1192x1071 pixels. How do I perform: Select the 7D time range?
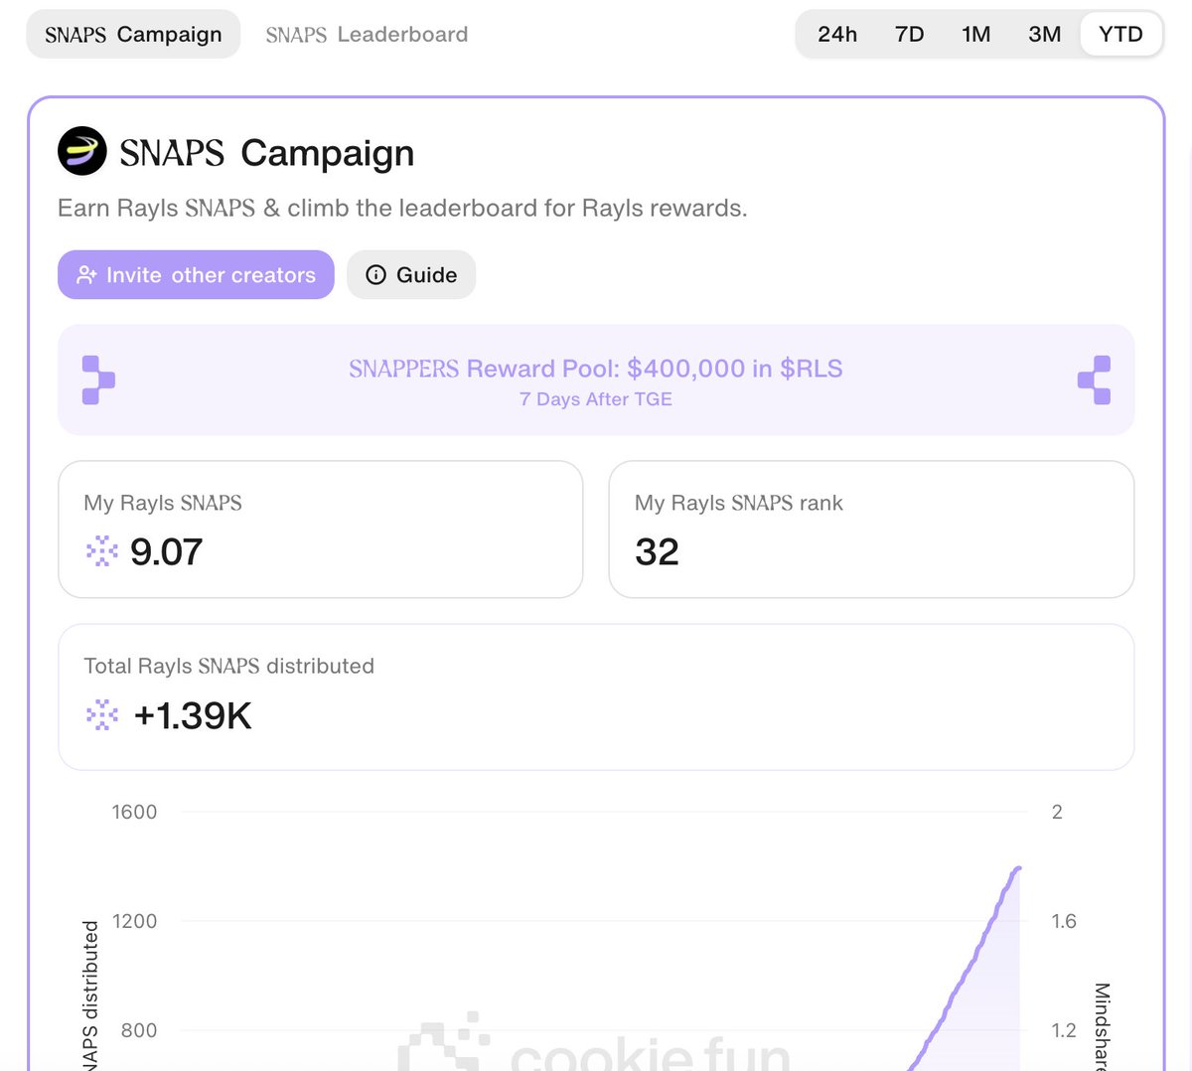909,35
